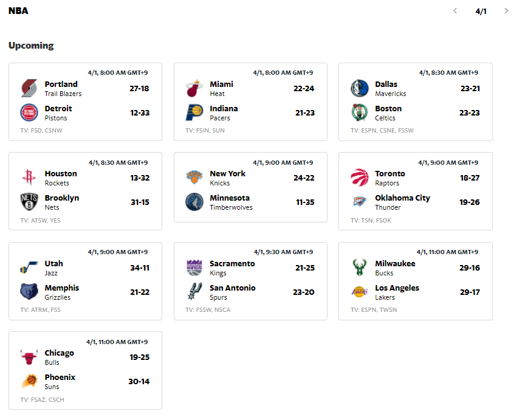
Task: Open the Sacramento Kings vs Spurs game card
Action: pyautogui.click(x=250, y=281)
